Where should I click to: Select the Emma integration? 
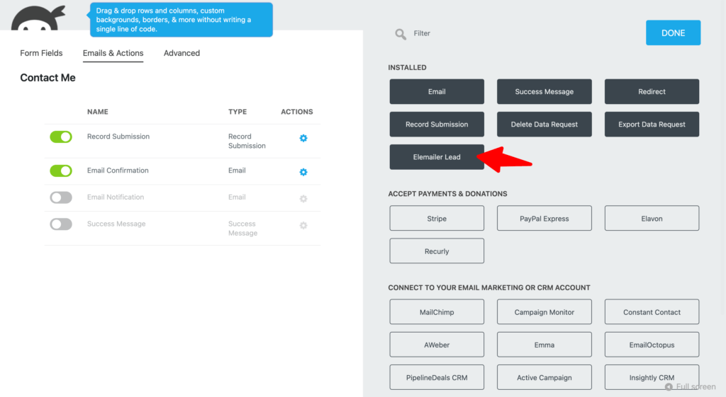[x=544, y=345]
